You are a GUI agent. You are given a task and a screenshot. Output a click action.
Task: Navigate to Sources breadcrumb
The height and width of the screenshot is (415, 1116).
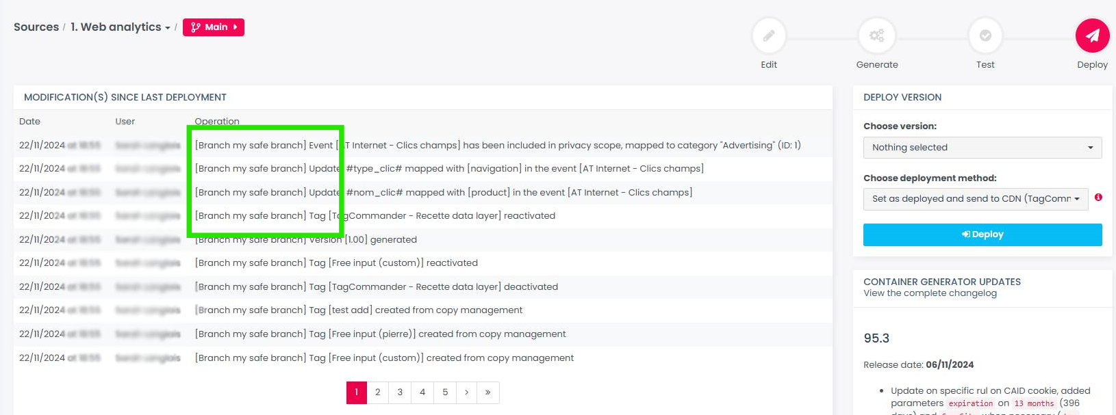click(x=36, y=27)
